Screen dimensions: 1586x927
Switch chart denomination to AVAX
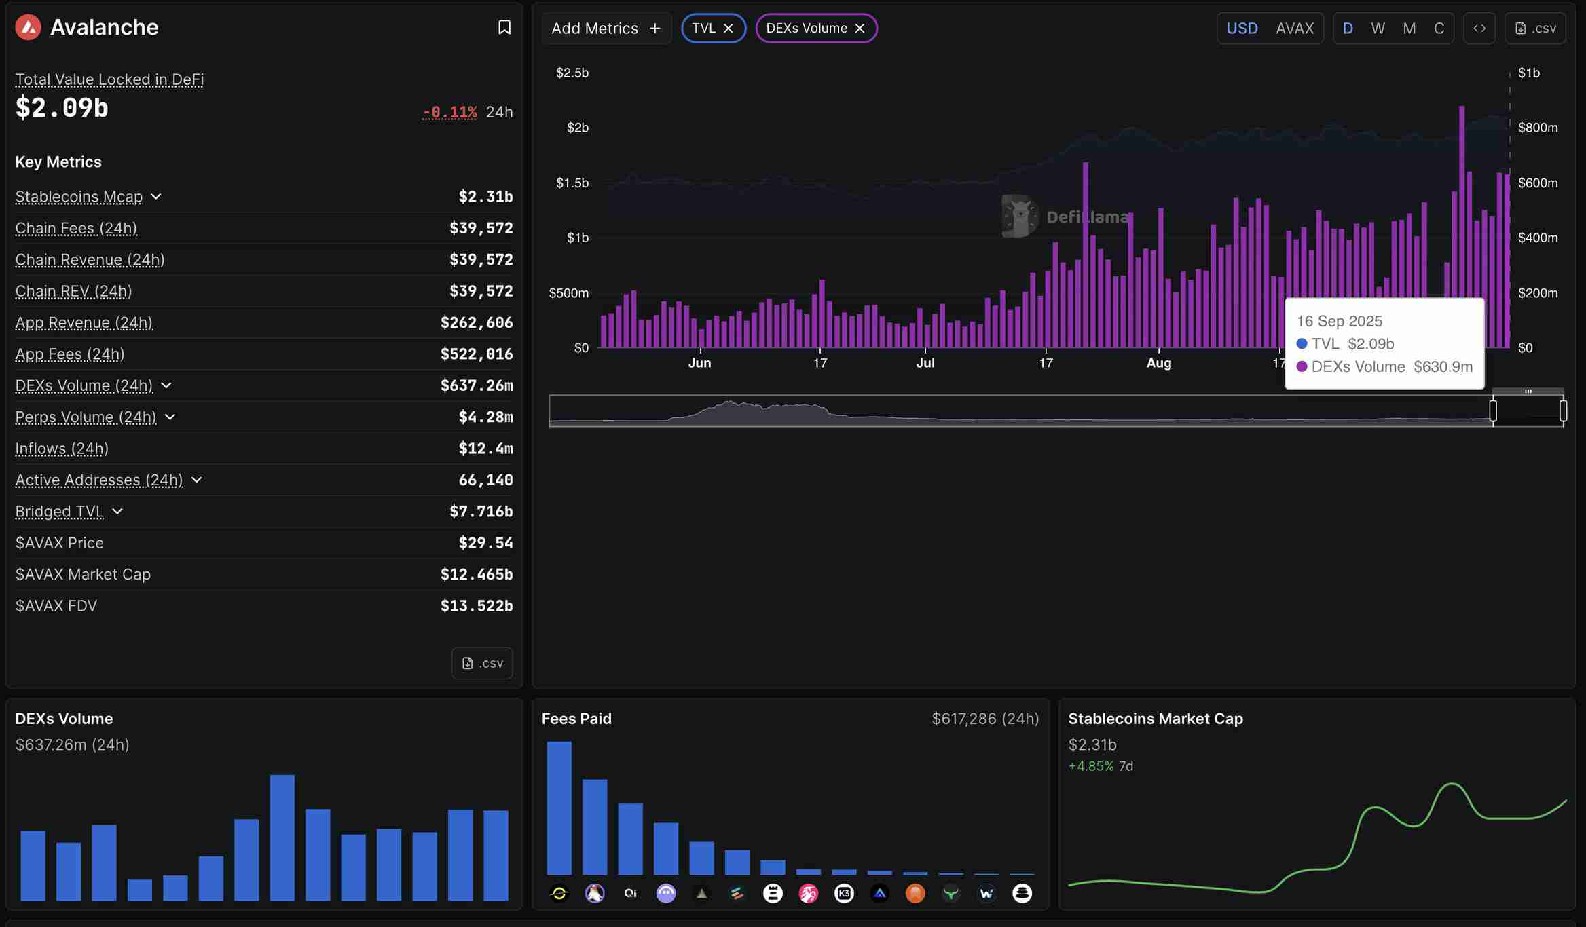1294,29
